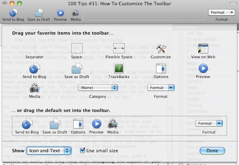The width and height of the screenshot is (239, 165).
Task: Select the Separator item in the palette
Action: (34, 49)
